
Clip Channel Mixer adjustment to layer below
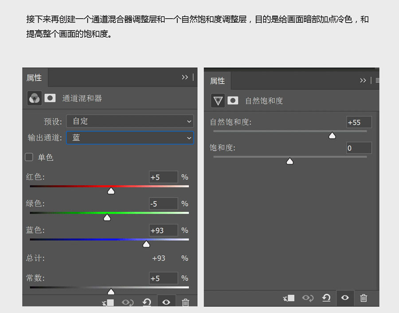[108, 302]
